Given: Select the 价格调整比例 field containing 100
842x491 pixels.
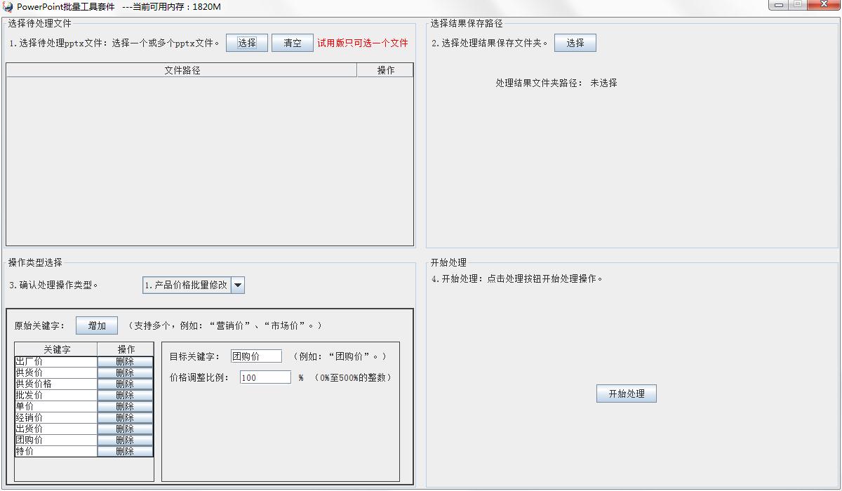Looking at the screenshot, I should [264, 377].
